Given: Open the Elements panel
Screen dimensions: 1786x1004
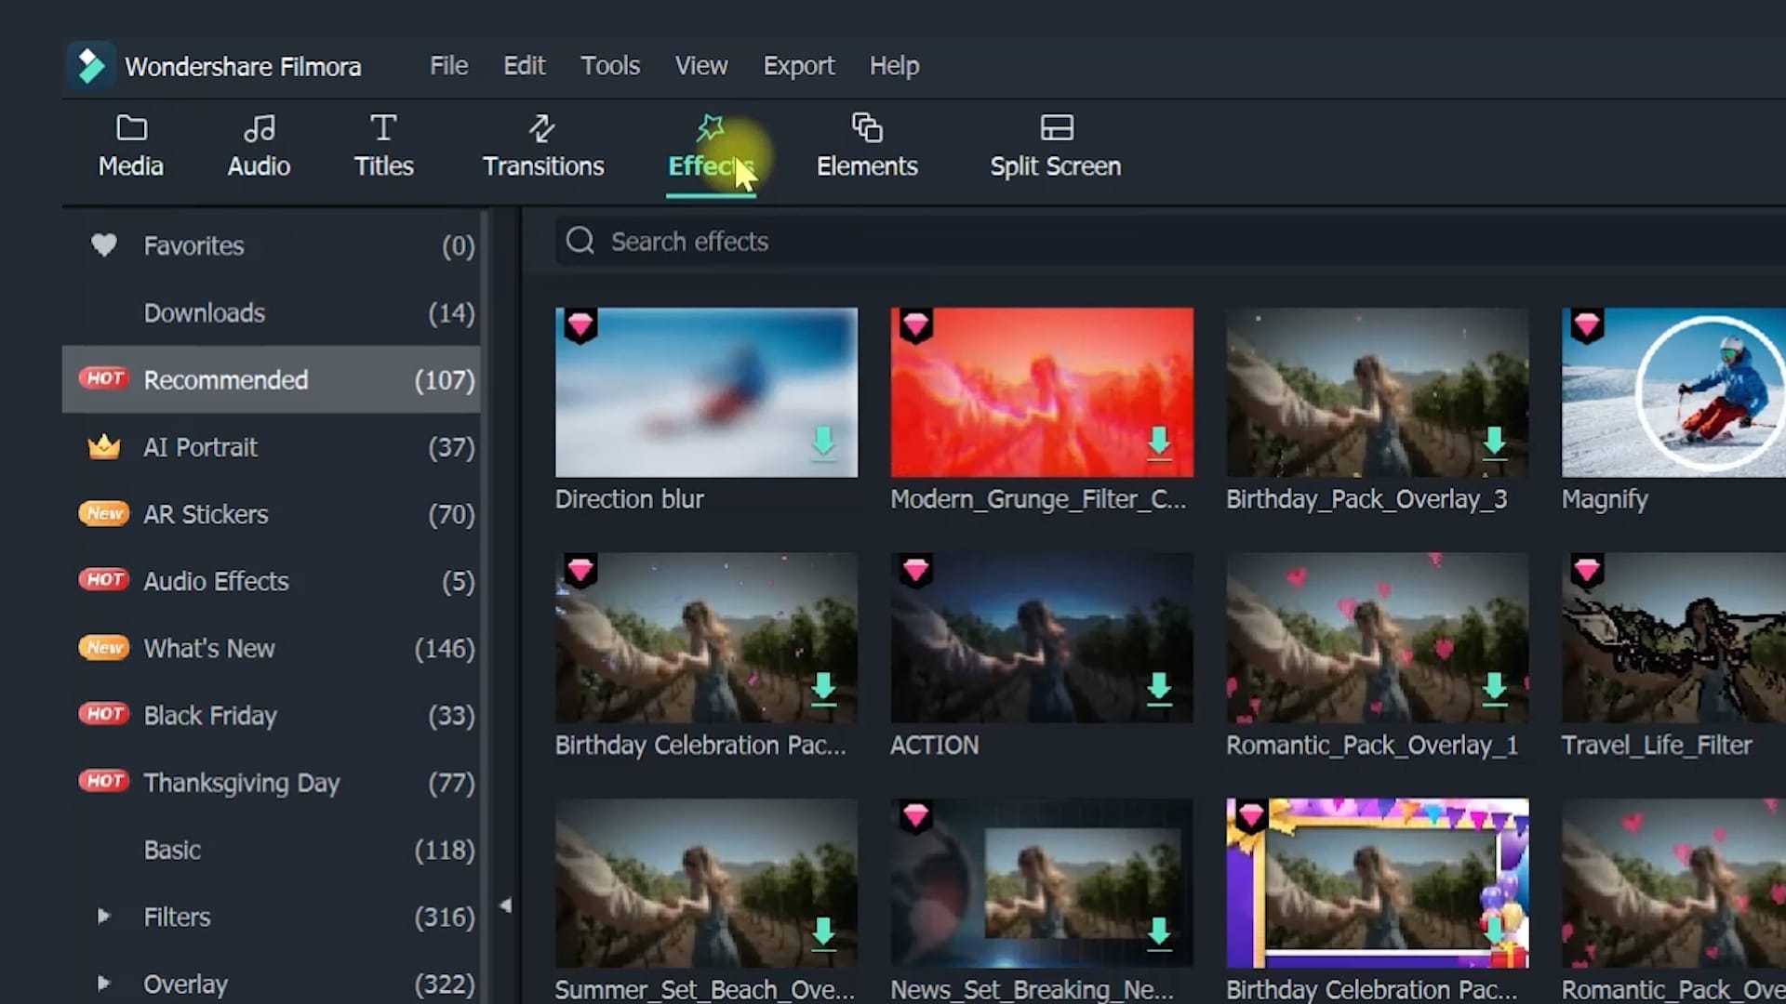Looking at the screenshot, I should 866,145.
